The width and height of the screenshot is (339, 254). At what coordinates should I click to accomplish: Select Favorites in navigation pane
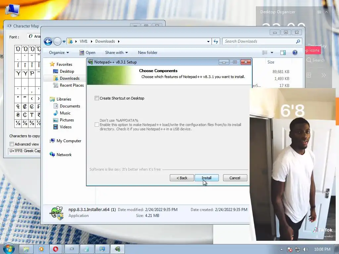[x=64, y=64]
